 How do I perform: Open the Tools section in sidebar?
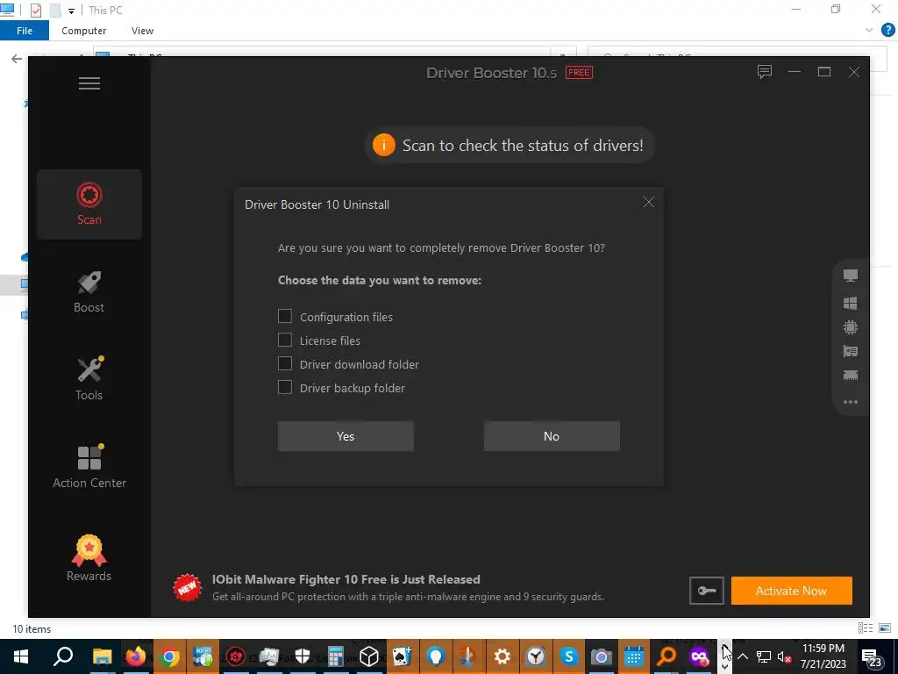pyautogui.click(x=89, y=379)
